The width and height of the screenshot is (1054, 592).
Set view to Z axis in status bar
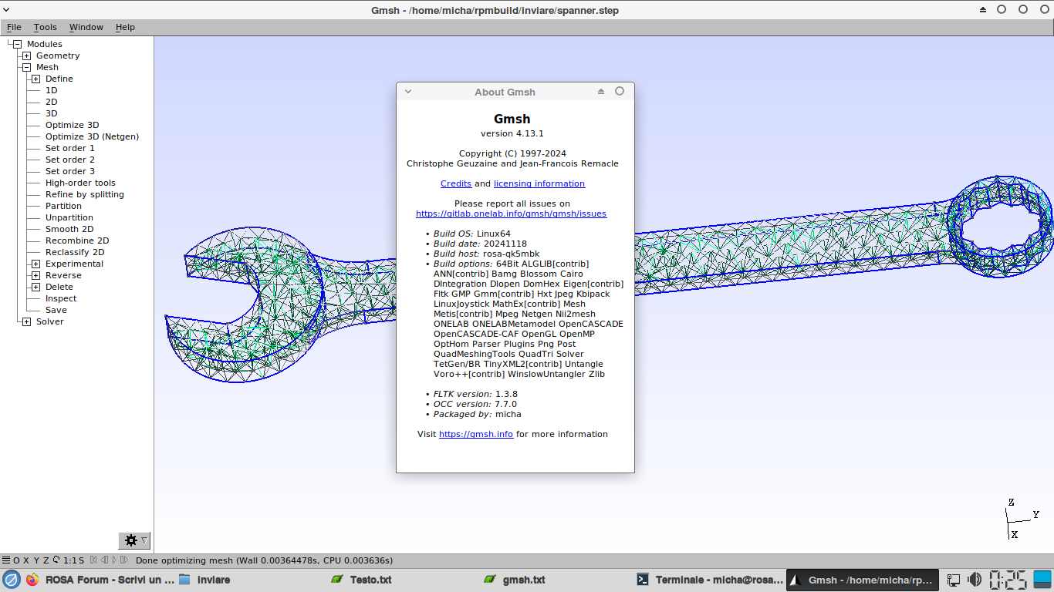46,560
